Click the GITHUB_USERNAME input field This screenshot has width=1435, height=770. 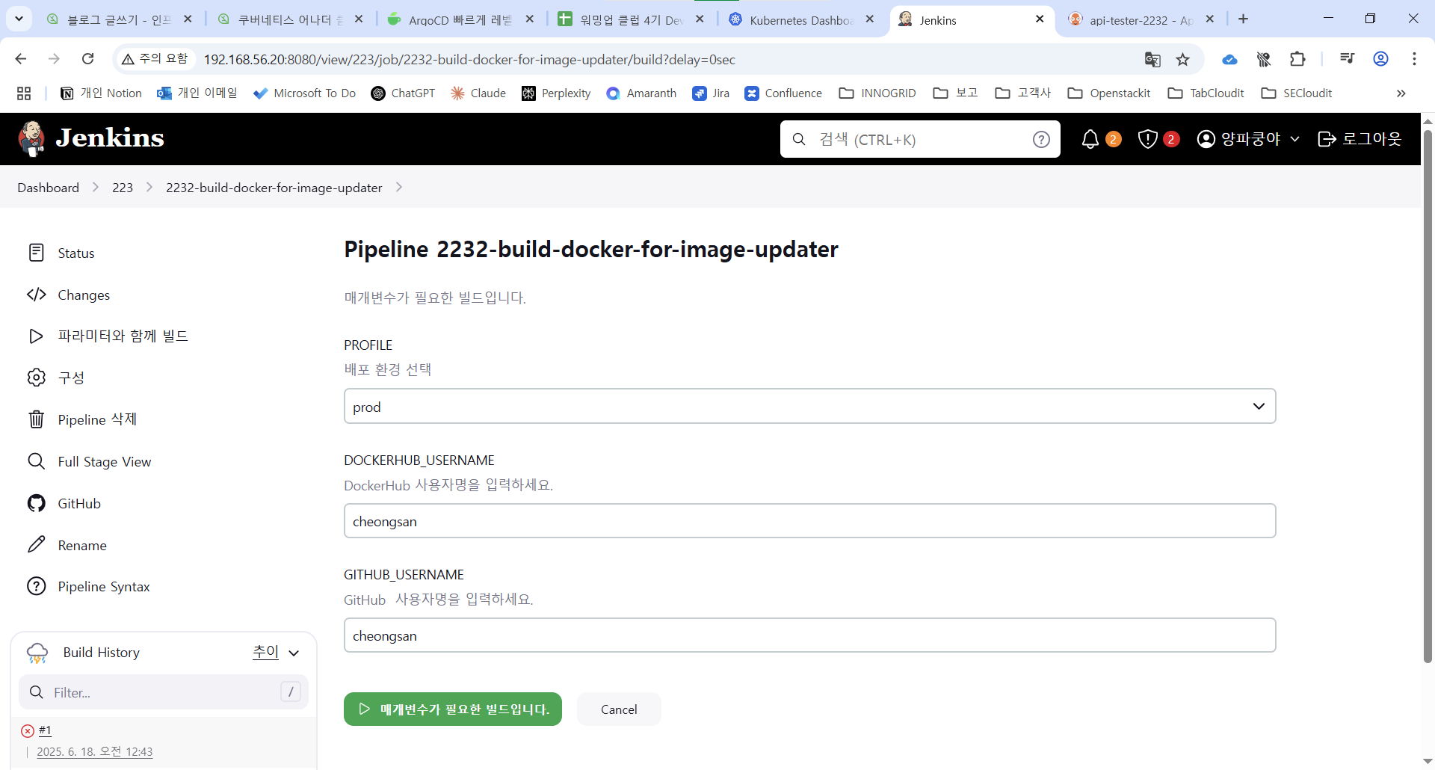(x=809, y=635)
